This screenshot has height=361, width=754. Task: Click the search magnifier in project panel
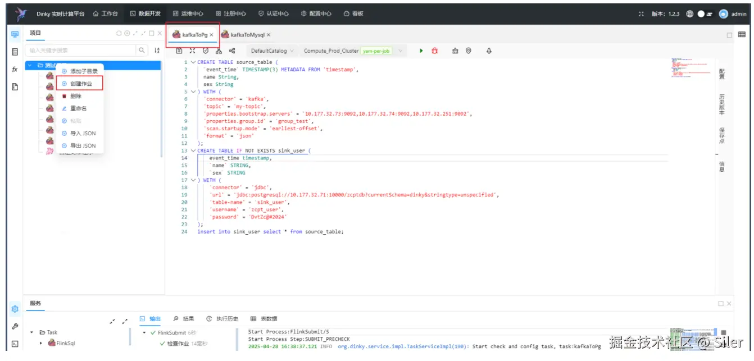[x=142, y=50]
